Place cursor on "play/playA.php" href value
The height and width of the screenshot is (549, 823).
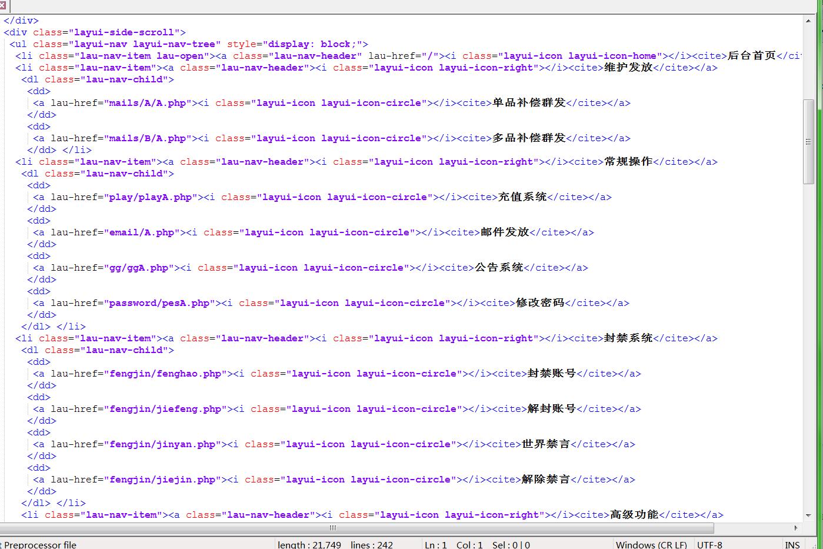pos(151,197)
